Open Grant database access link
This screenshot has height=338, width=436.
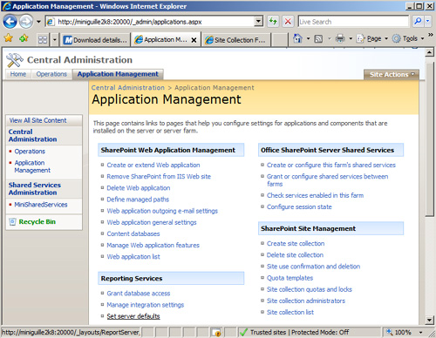point(139,294)
